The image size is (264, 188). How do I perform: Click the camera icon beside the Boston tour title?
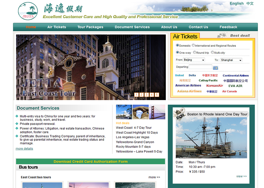[x=179, y=114]
